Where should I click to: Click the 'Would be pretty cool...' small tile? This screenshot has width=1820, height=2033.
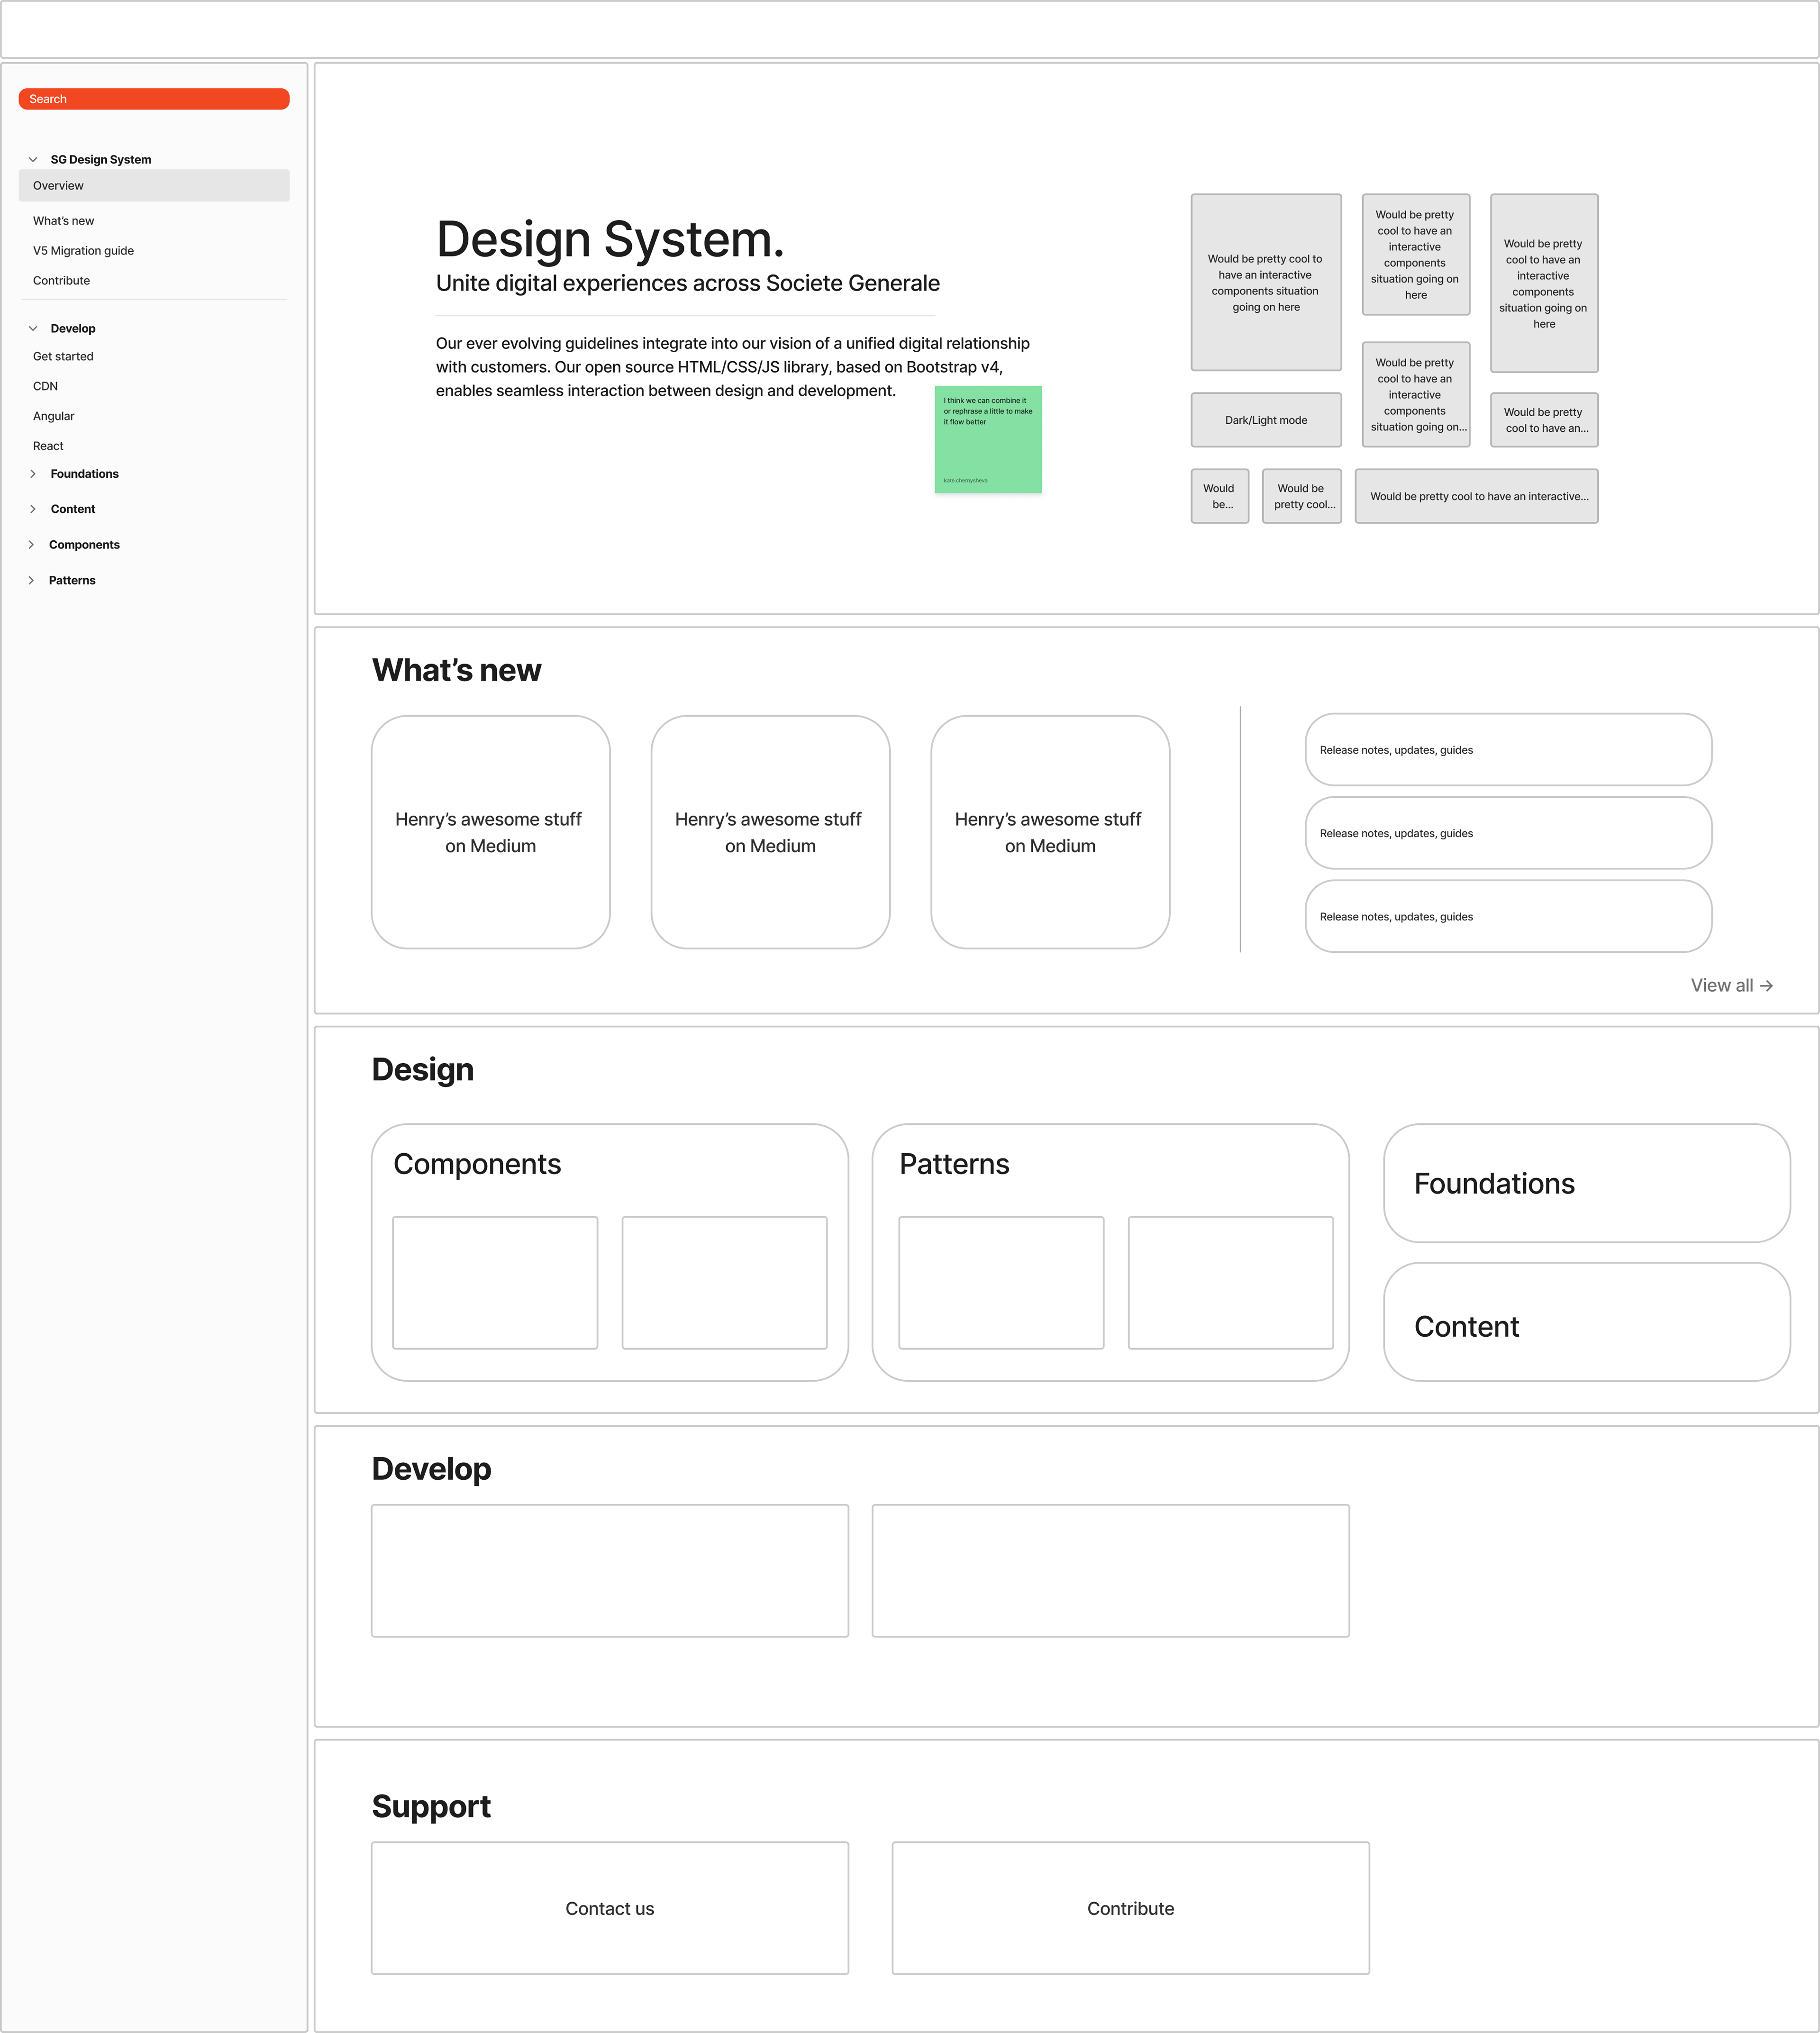1302,496
